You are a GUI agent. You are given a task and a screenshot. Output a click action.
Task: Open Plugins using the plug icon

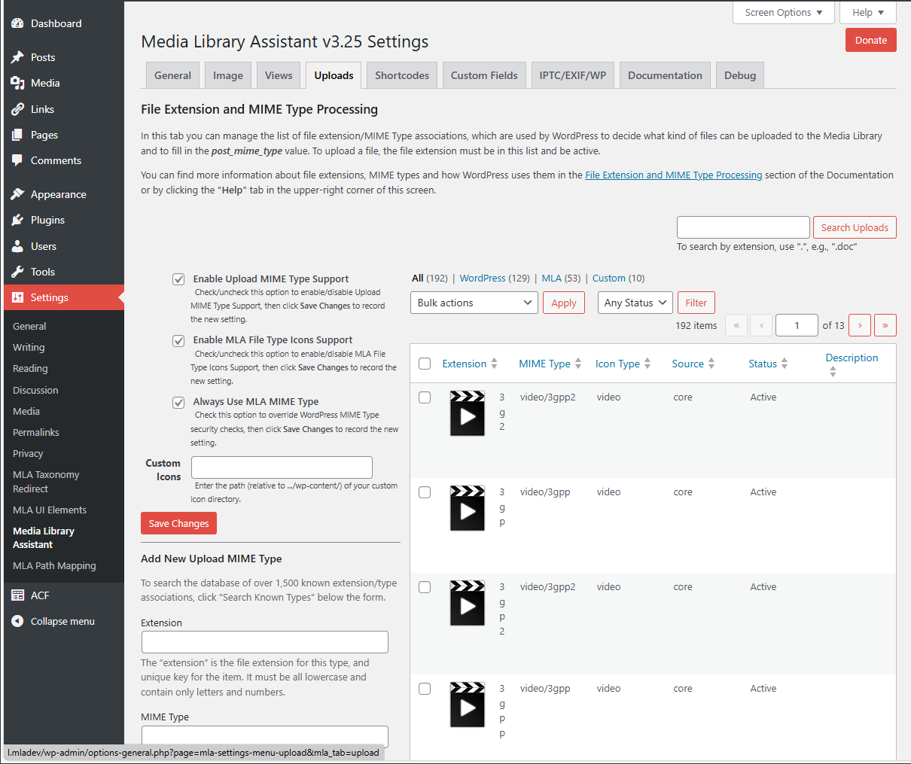pos(17,220)
